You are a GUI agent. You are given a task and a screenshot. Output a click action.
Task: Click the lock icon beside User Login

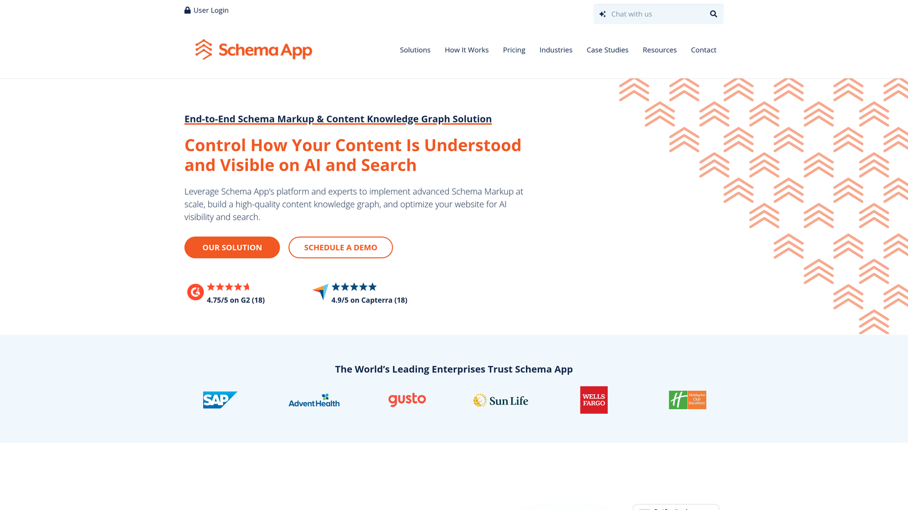(x=187, y=10)
